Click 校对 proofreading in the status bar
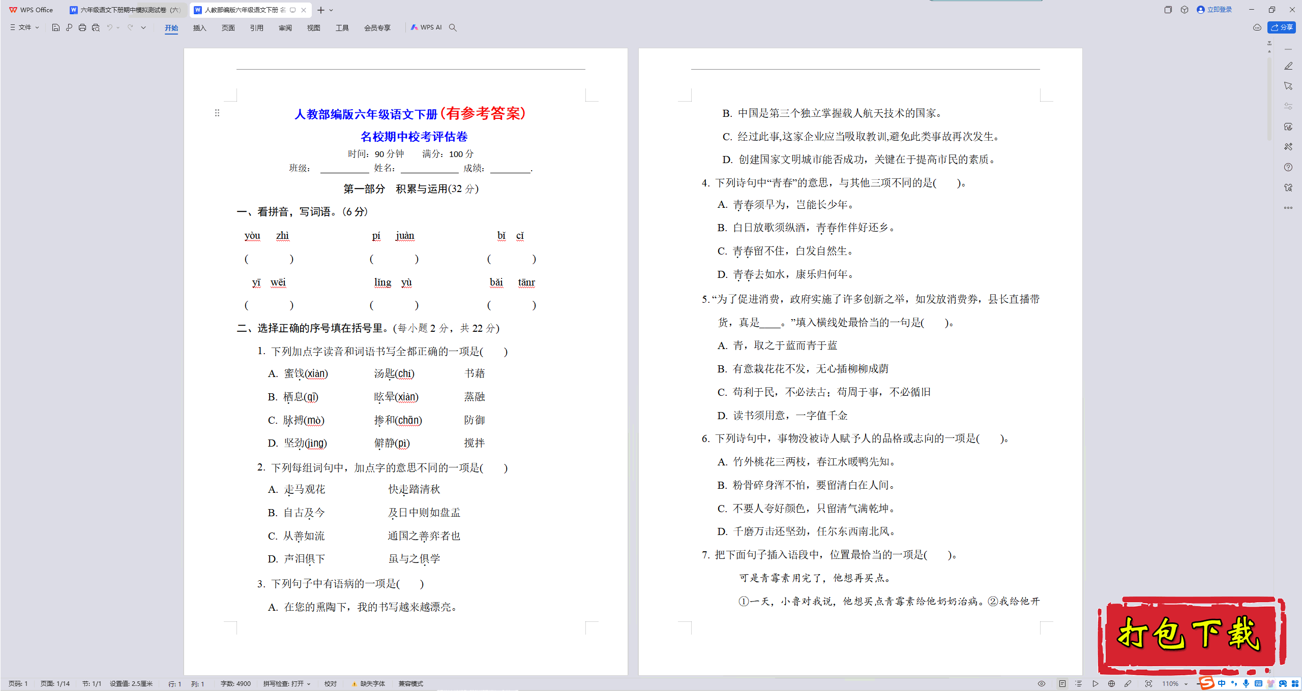Image resolution: width=1302 pixels, height=691 pixels. click(331, 684)
